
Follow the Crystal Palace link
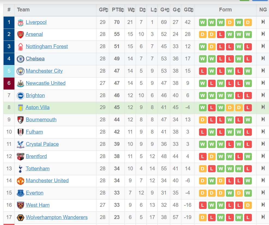coord(42,144)
